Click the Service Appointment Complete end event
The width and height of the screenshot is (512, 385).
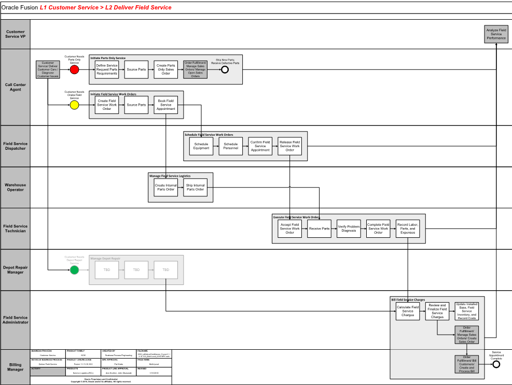(496, 364)
